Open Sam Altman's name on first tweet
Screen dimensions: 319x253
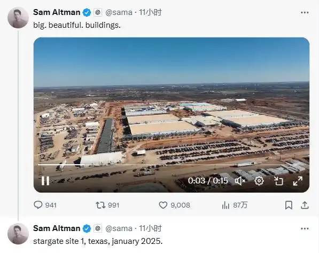pyautogui.click(x=57, y=12)
